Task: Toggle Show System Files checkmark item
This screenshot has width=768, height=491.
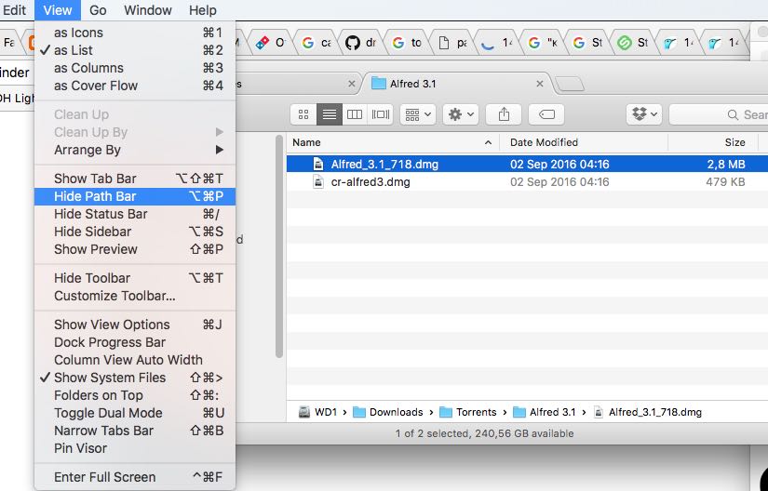Action: 135,377
